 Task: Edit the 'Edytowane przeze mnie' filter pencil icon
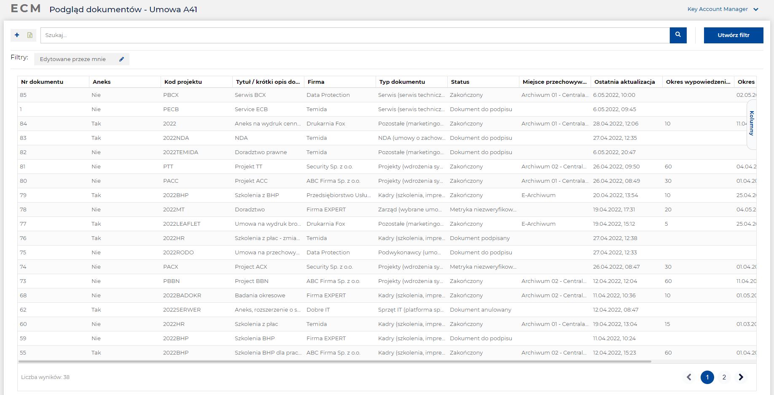[121, 59]
